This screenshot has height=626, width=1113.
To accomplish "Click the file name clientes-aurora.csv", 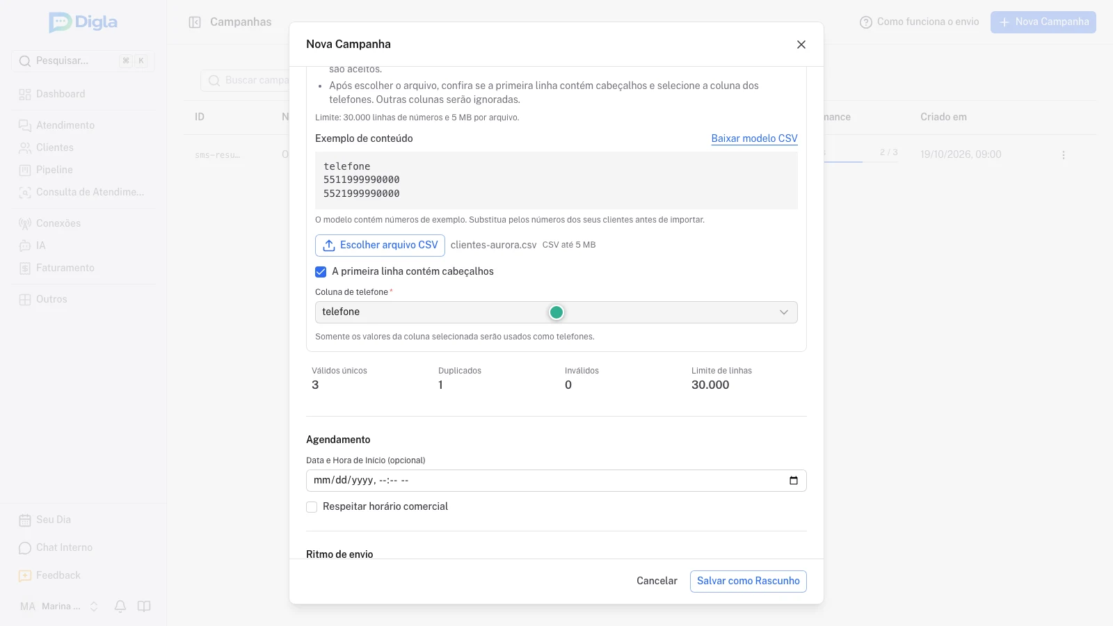I will click(494, 246).
